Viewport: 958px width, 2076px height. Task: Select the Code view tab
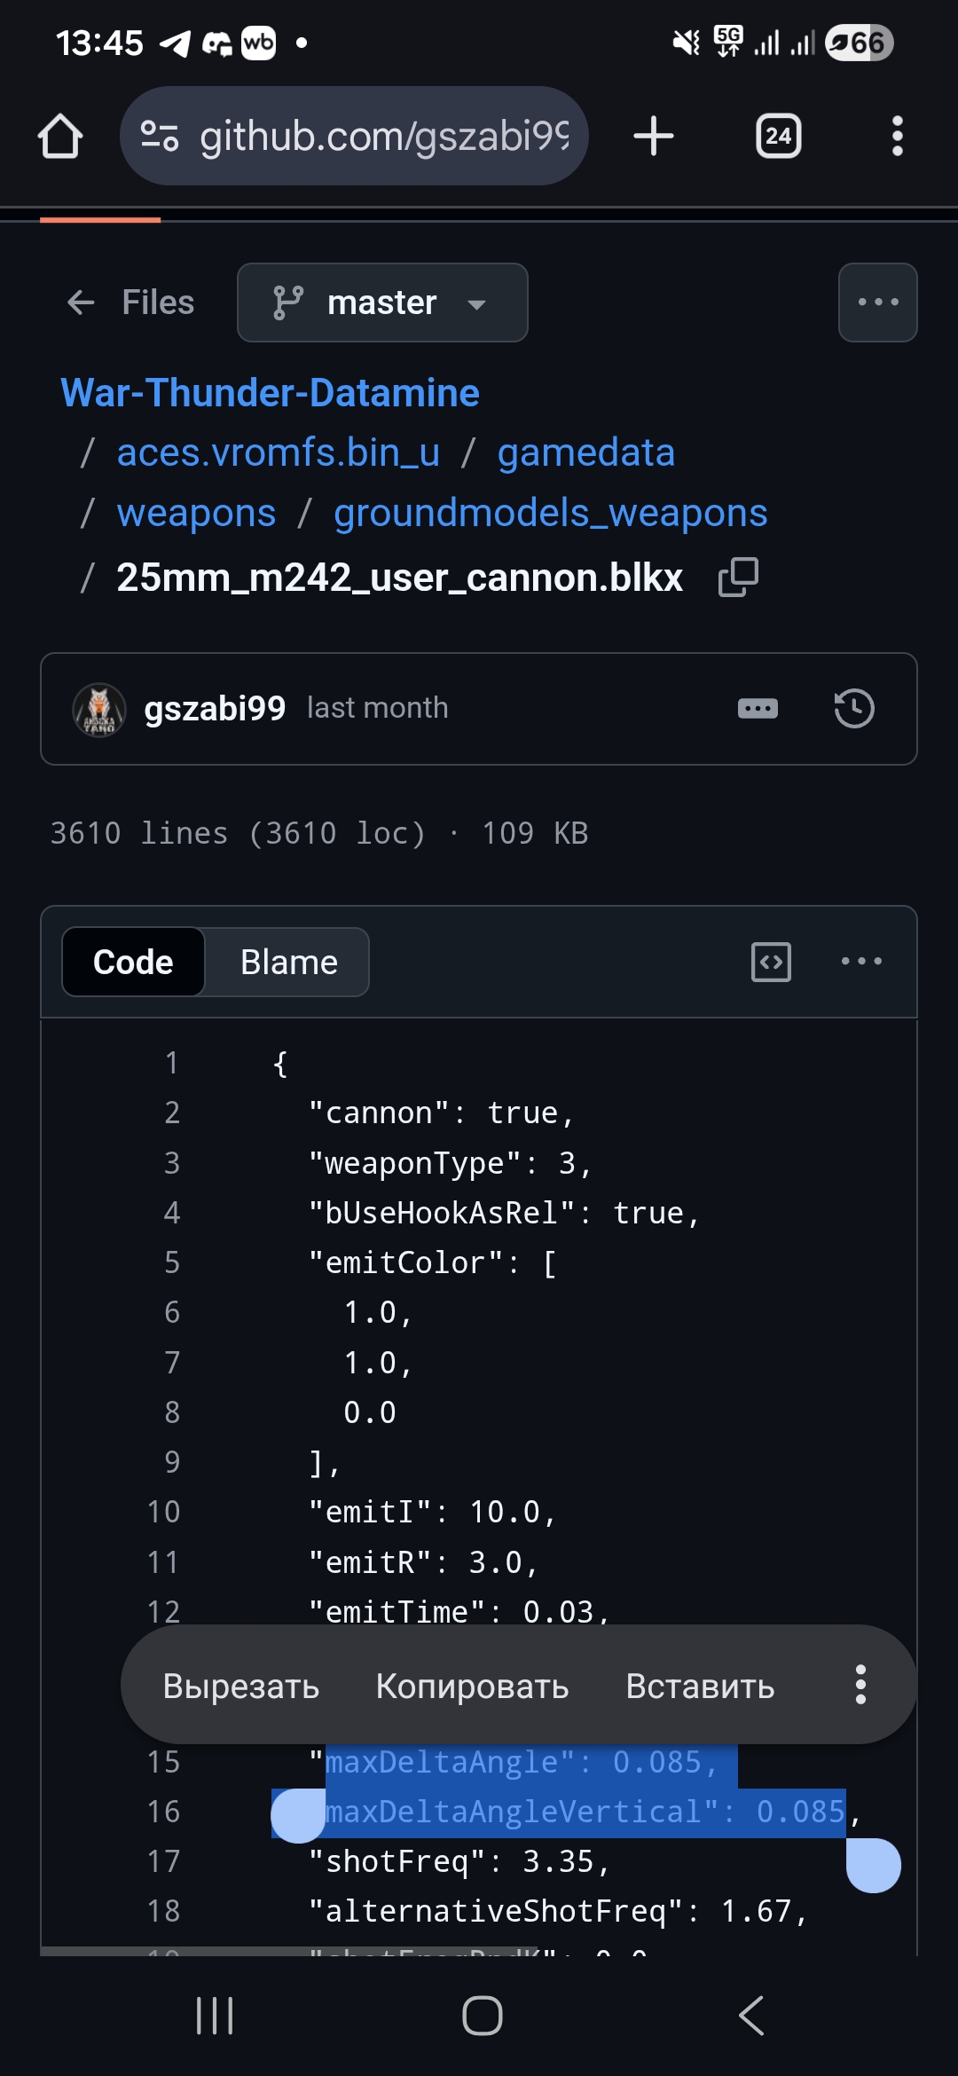point(133,962)
